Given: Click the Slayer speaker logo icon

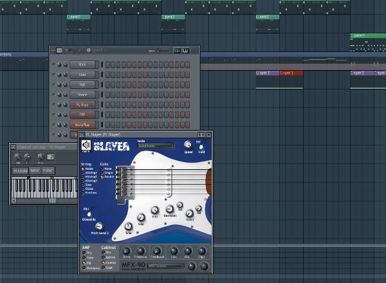Looking at the screenshot, I should 86,145.
